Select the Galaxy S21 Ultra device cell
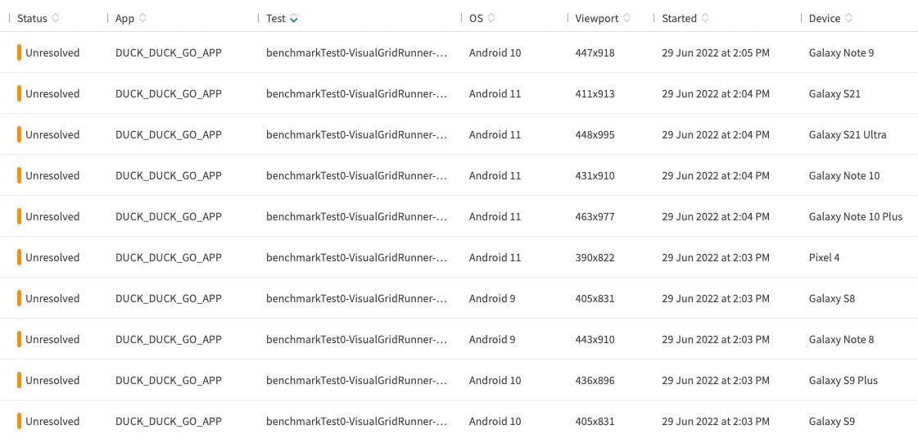The image size is (918, 439). coord(847,134)
